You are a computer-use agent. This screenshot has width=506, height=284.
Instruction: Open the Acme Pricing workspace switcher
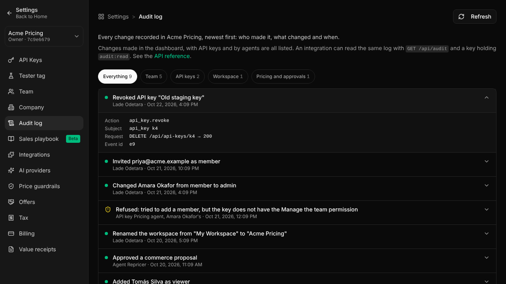tap(44, 36)
